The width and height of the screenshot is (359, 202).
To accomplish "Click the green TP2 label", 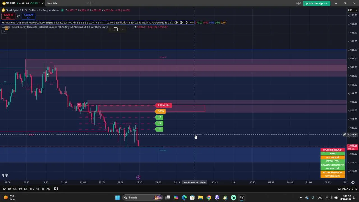I will [159, 123].
